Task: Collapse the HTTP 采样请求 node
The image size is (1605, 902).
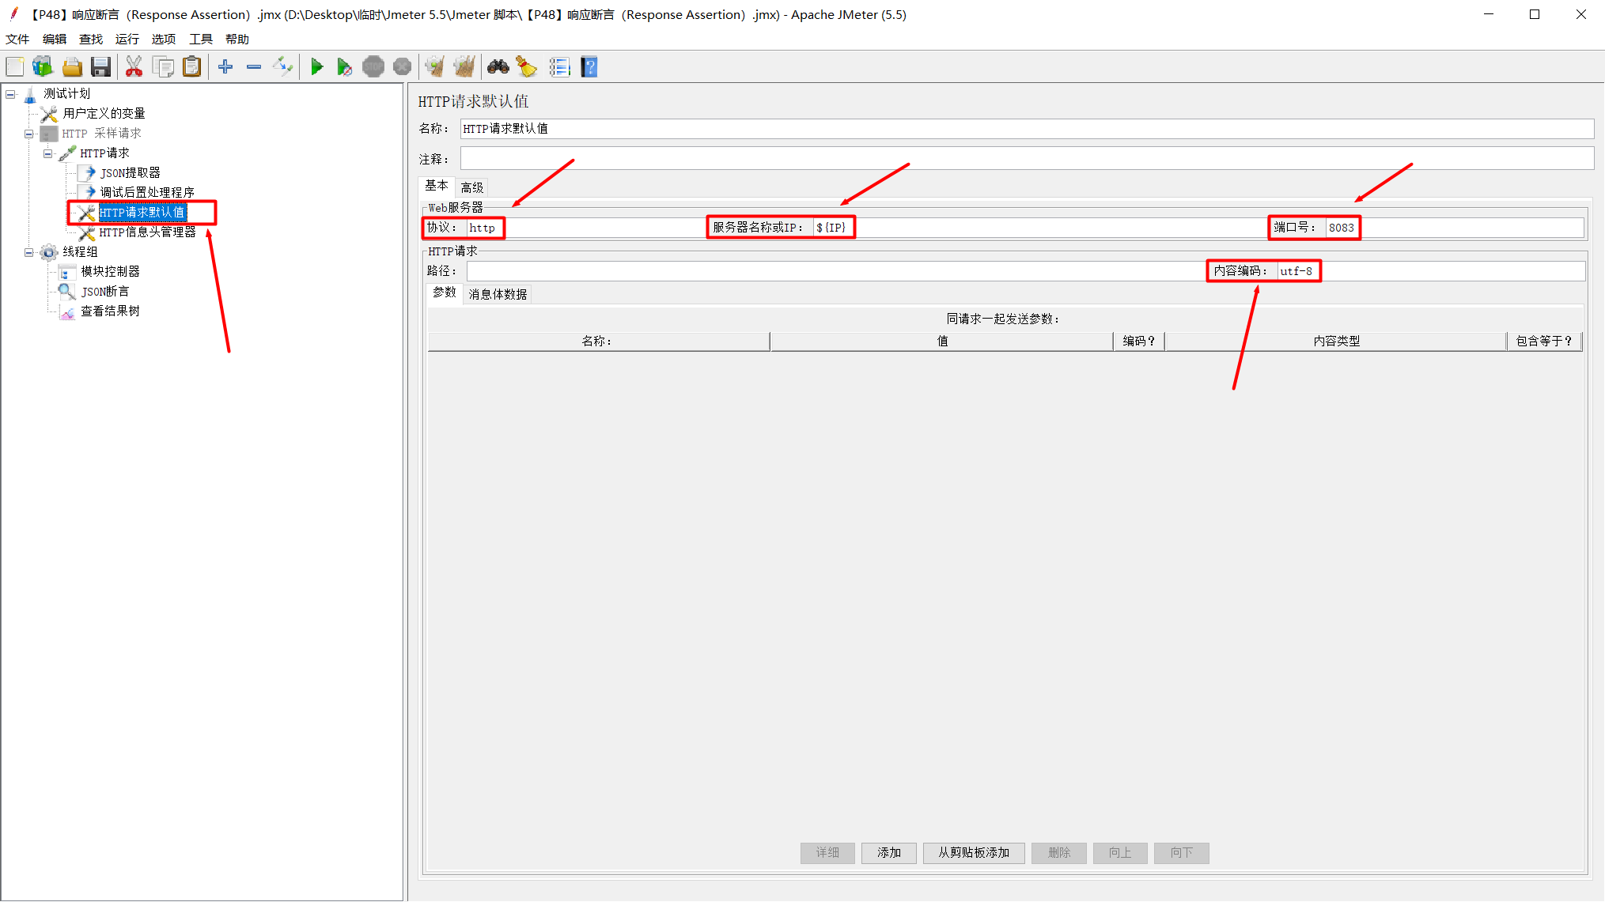Action: click(29, 134)
